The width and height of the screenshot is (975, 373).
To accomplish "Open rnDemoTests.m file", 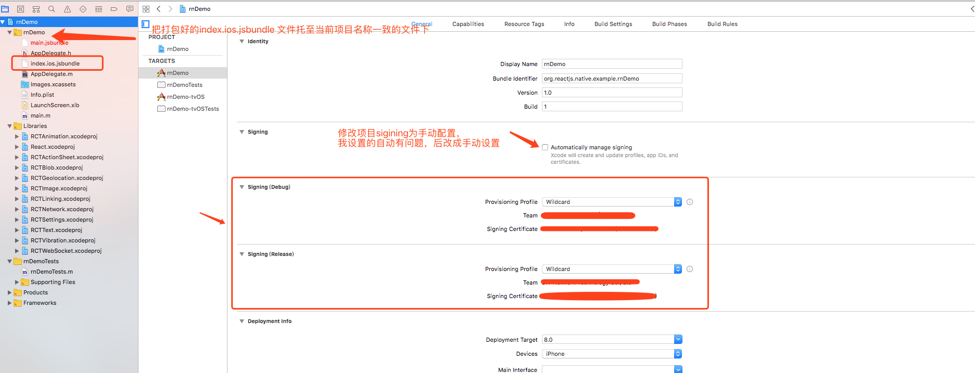I will [x=52, y=272].
